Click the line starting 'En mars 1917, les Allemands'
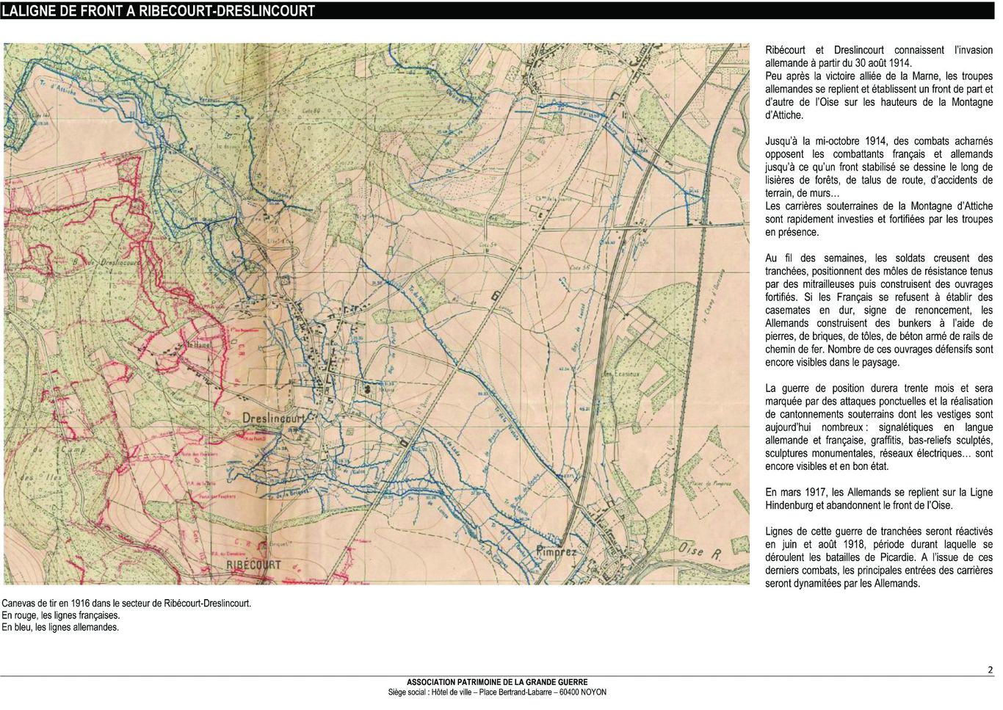1003x710 pixels. click(879, 493)
